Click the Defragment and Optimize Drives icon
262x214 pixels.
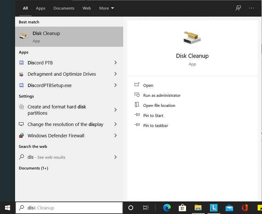(21, 74)
